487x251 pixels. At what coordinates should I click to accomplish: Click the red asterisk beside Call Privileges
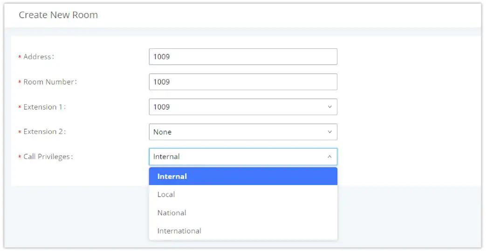[20, 158]
